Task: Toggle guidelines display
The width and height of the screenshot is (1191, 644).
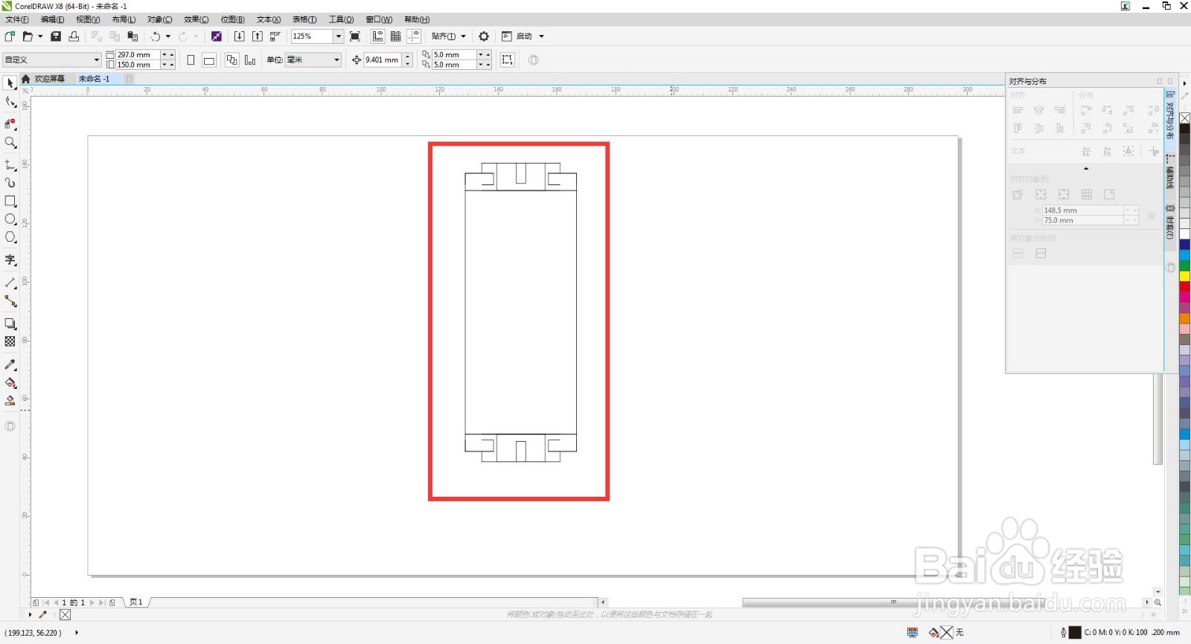Action: pos(414,36)
